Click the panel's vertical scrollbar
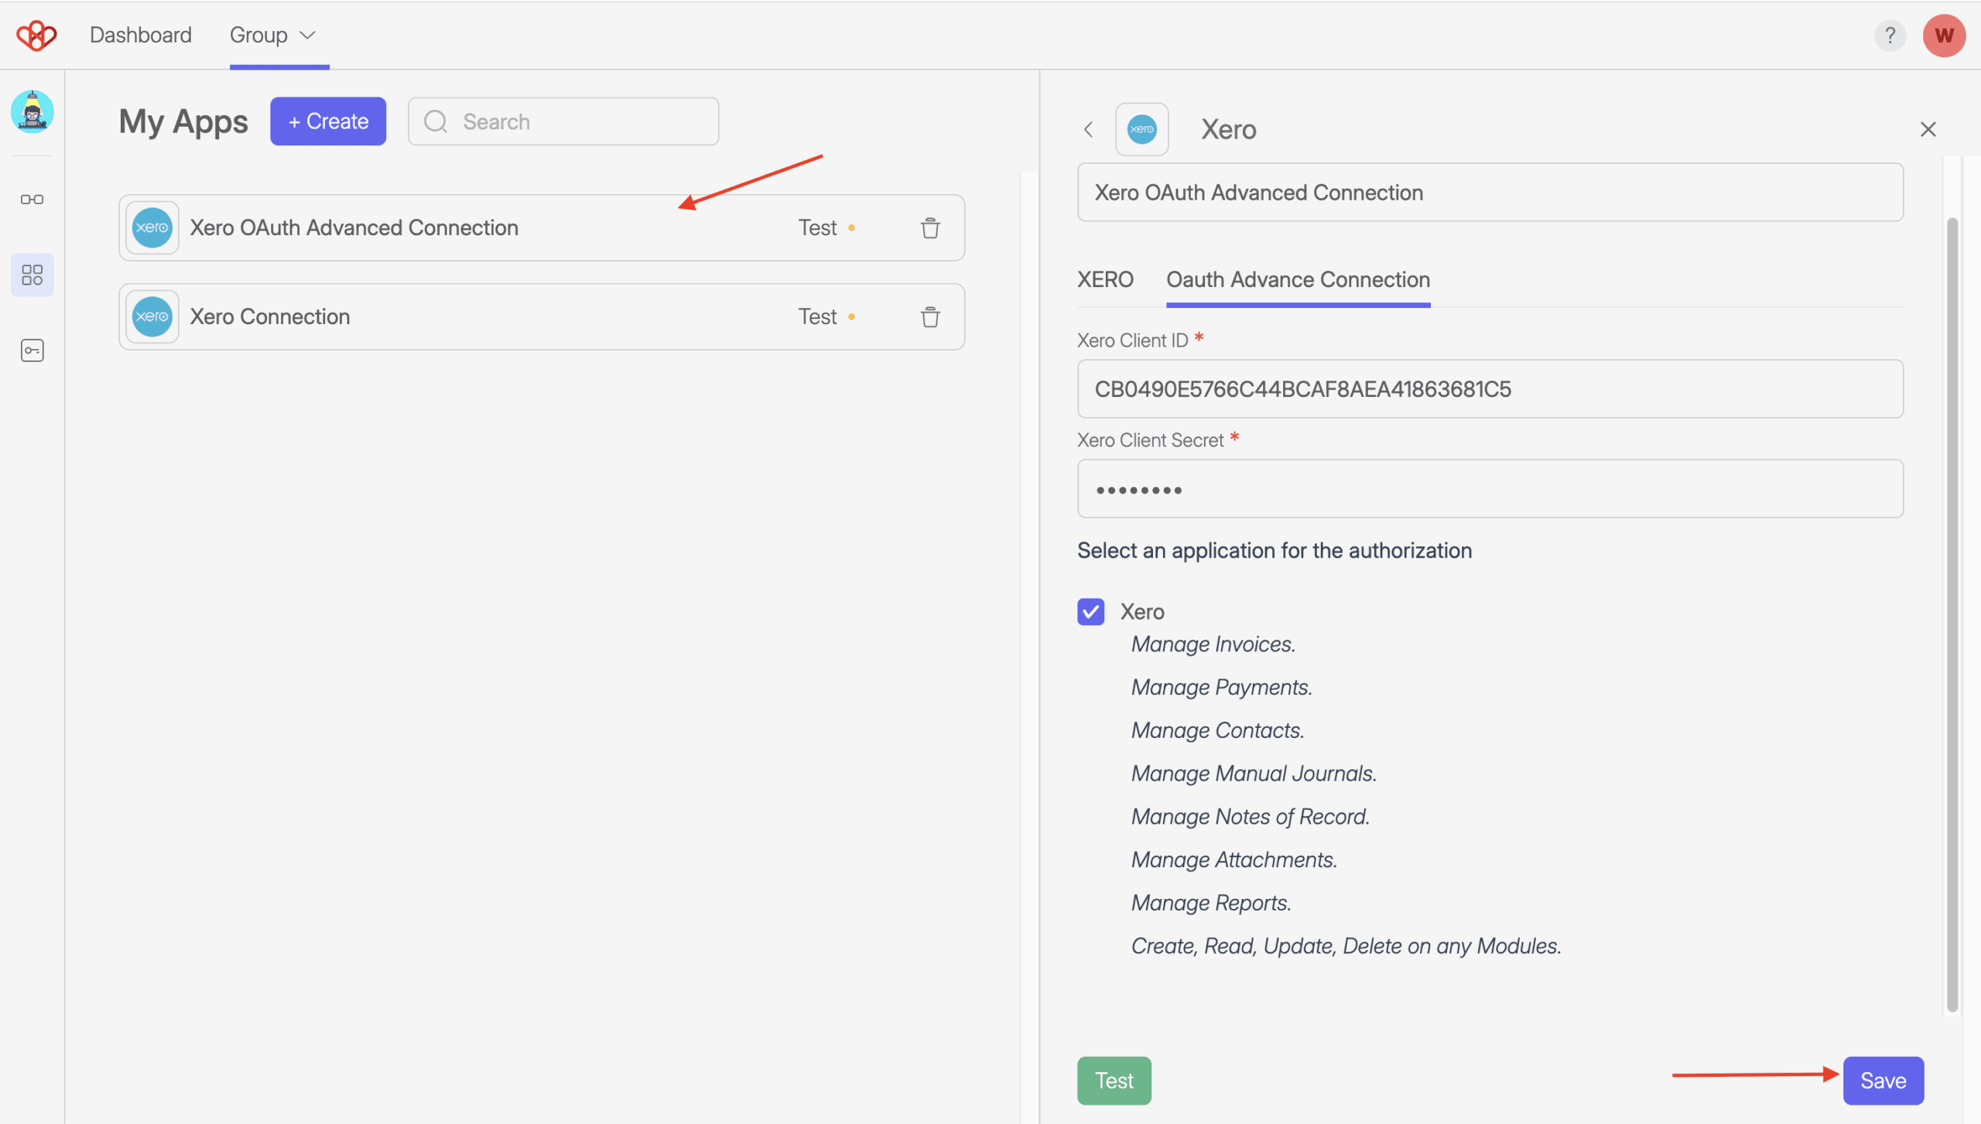 pos(1952,615)
